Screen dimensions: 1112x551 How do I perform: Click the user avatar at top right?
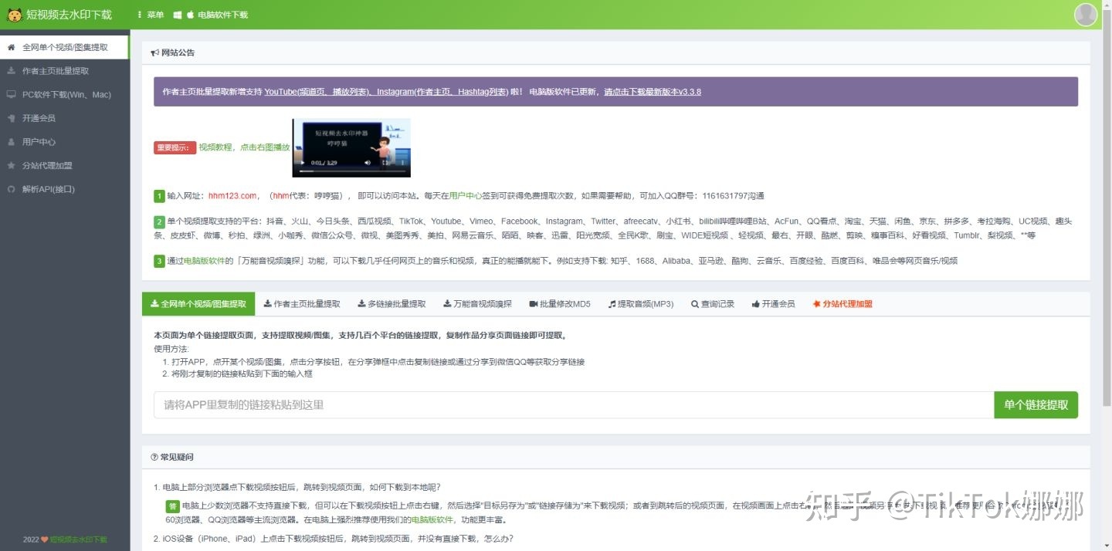pyautogui.click(x=1085, y=14)
